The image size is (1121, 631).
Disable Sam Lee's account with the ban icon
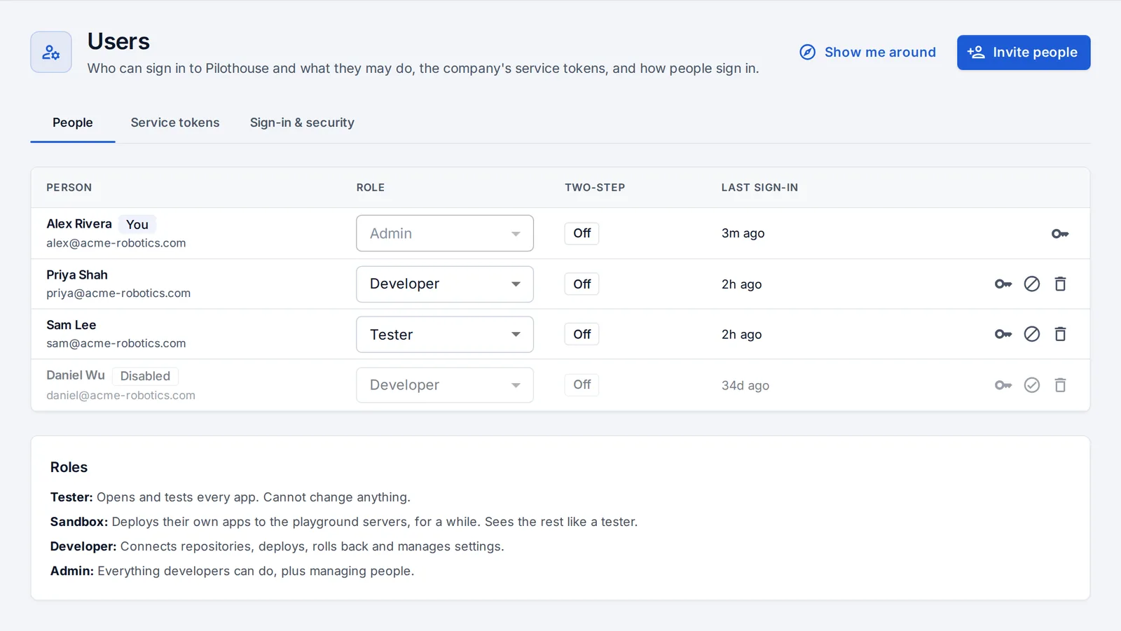[x=1032, y=334]
